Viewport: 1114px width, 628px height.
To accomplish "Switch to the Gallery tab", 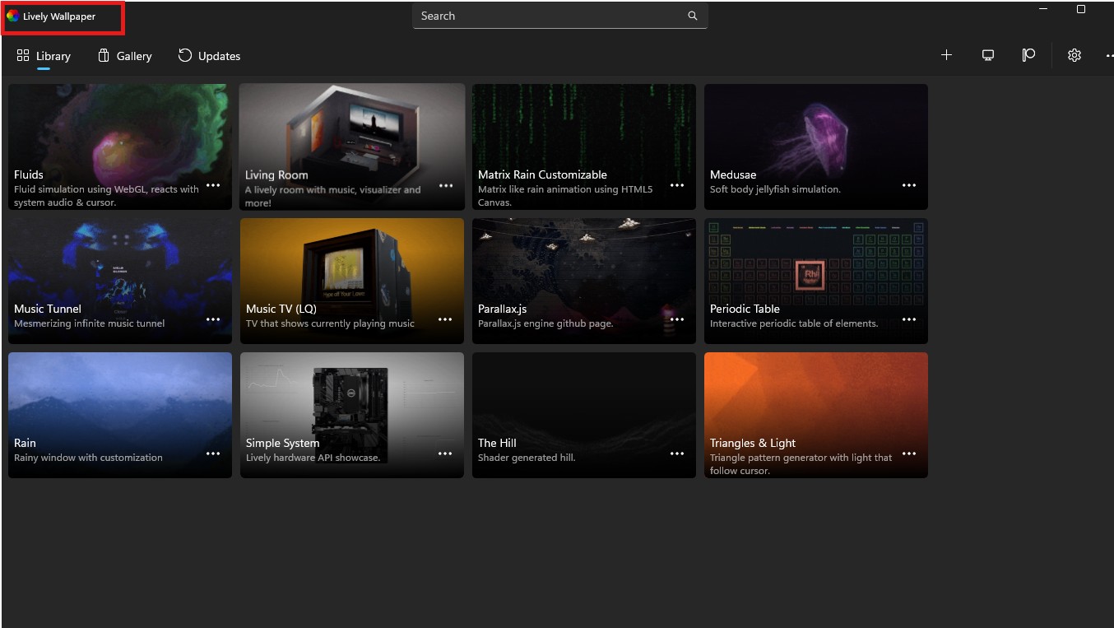I will [x=125, y=56].
